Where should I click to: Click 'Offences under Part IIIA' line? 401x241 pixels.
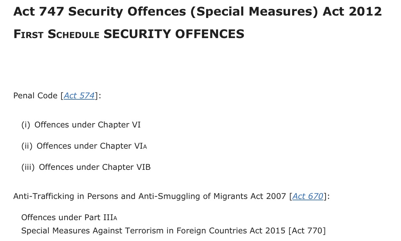coord(69,217)
